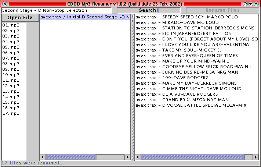Select file 10.mp3
261x167 pixels.
click(14, 75)
